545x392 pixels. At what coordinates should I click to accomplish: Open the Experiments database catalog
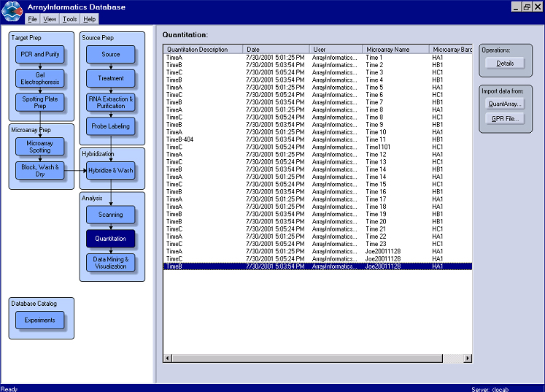[40, 320]
